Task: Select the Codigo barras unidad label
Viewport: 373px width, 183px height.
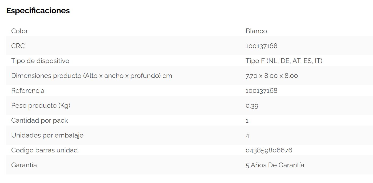Action: pos(45,150)
